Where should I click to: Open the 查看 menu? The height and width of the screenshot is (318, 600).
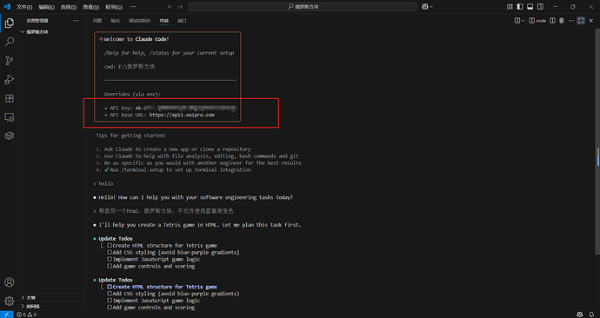tap(90, 7)
